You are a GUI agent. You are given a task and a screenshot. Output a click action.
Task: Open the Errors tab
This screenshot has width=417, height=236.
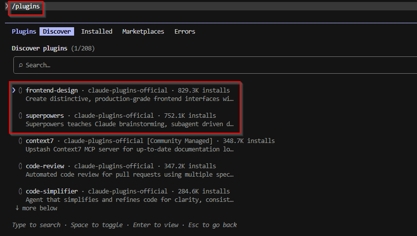[185, 32]
